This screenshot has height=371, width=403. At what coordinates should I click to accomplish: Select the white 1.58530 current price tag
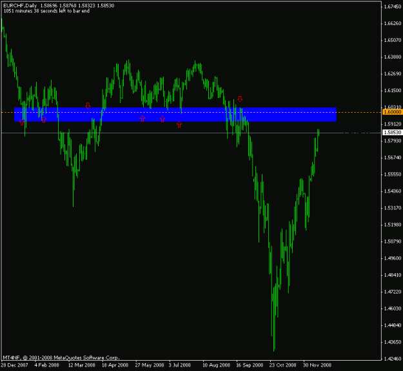[392, 133]
